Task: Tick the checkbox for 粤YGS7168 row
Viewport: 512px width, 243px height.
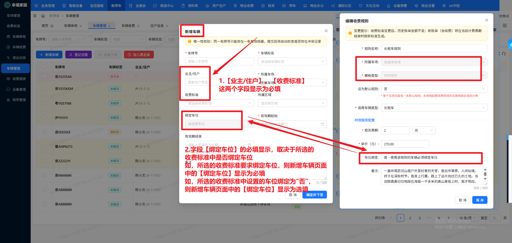Action: pos(44,103)
